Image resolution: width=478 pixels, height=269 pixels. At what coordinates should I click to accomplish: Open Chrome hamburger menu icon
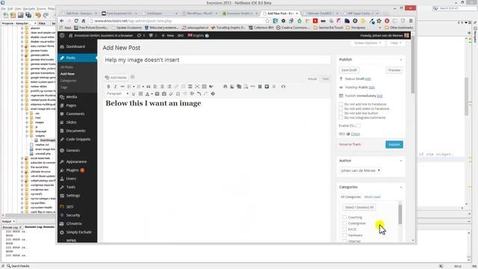click(411, 21)
